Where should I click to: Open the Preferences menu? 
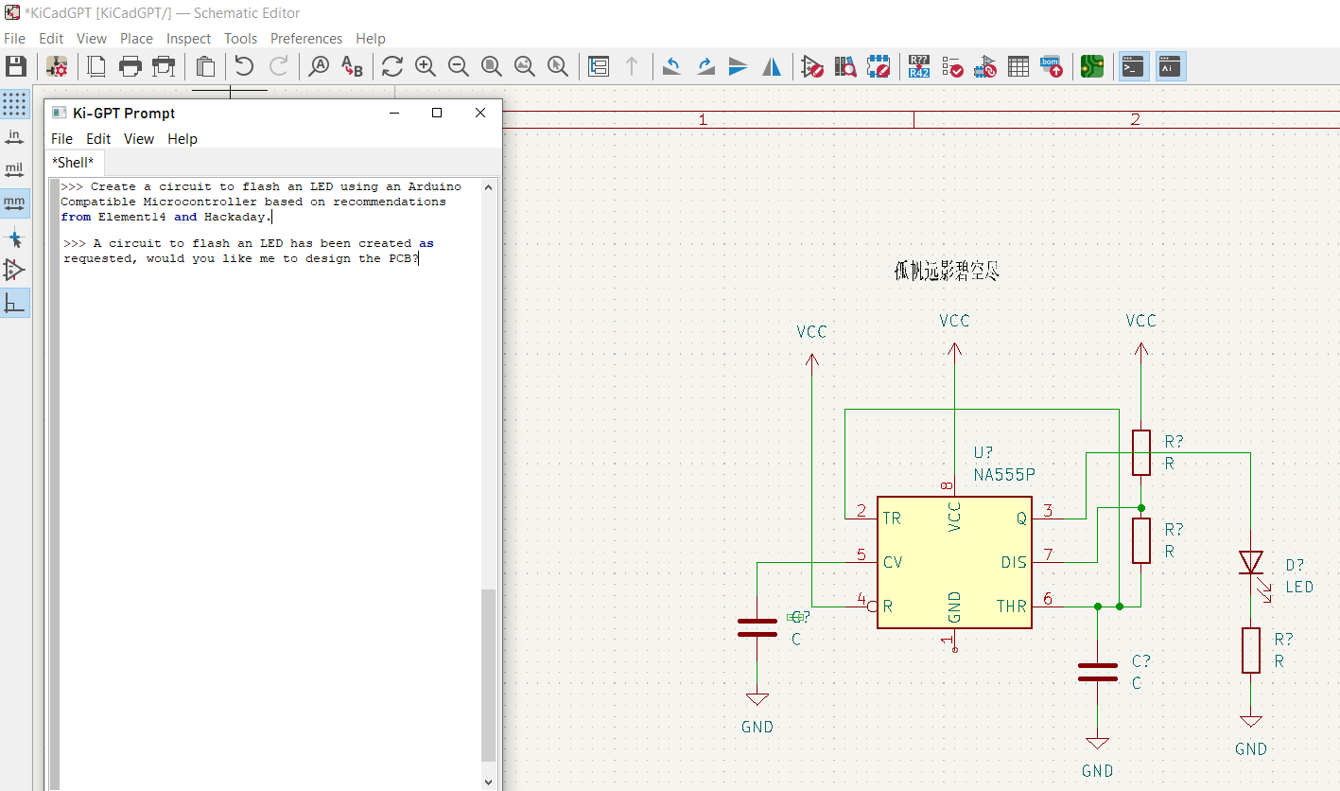306,38
